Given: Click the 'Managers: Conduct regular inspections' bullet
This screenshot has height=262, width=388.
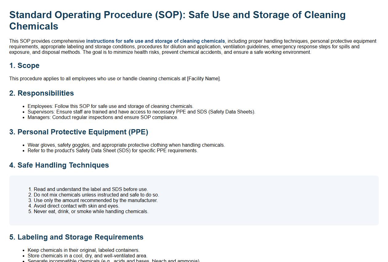Looking at the screenshot, I should point(103,117).
